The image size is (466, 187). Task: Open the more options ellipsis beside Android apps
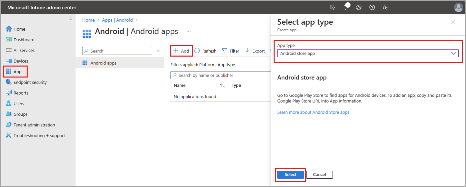point(189,31)
